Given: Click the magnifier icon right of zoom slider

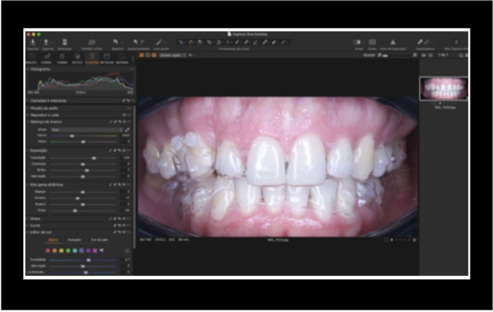Looking at the screenshot, I should 415,55.
